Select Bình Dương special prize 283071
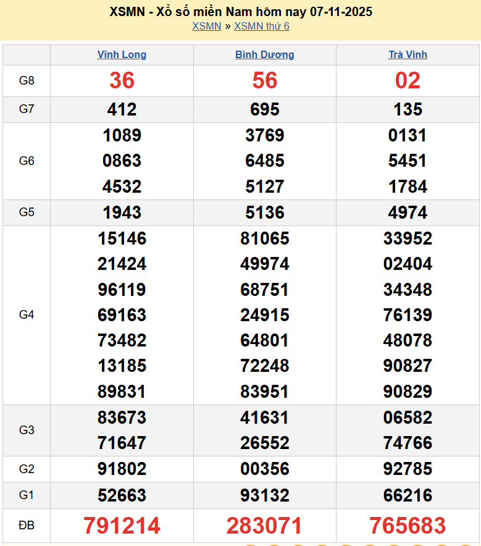This screenshot has height=546, width=481. (264, 526)
